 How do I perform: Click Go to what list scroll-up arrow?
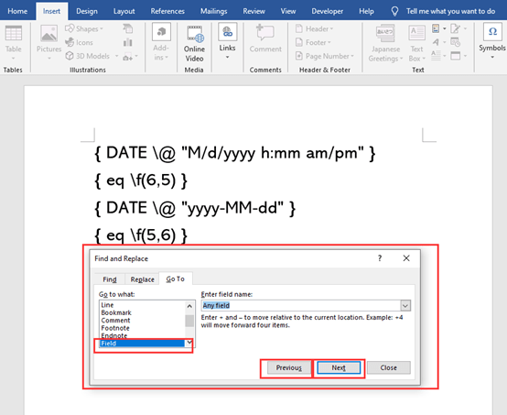click(x=189, y=306)
